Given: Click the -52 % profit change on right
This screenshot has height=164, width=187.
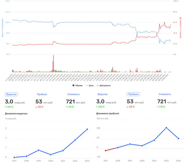Looking at the screenshot, I should 131,107.
